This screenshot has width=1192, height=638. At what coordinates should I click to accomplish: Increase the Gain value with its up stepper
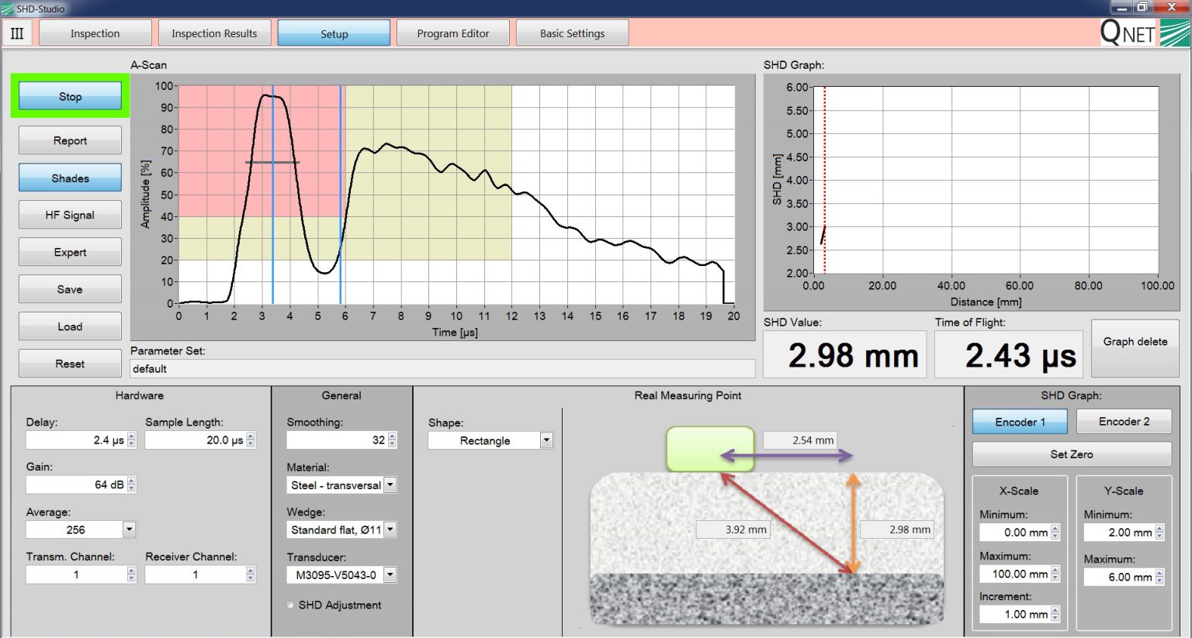(132, 481)
